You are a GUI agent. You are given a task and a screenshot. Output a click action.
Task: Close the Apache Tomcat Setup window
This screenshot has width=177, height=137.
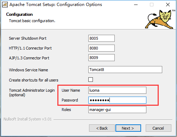[168, 5]
